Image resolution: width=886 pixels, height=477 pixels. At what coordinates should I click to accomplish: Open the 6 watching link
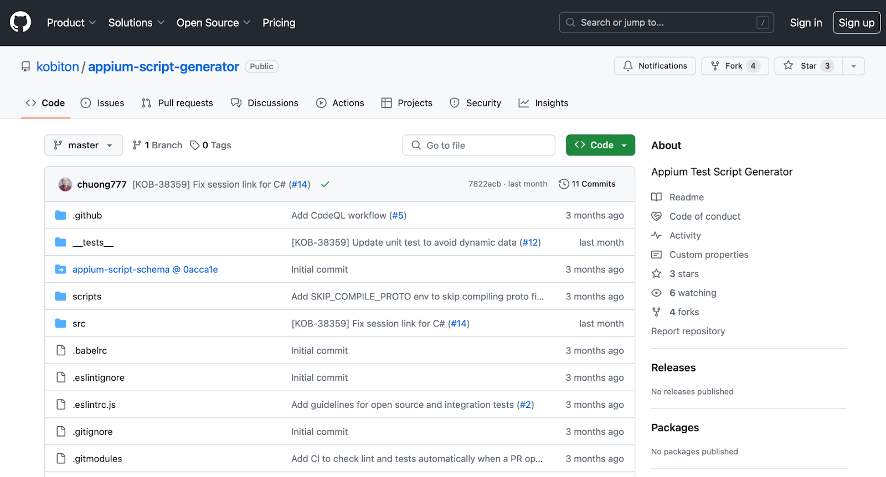point(693,293)
